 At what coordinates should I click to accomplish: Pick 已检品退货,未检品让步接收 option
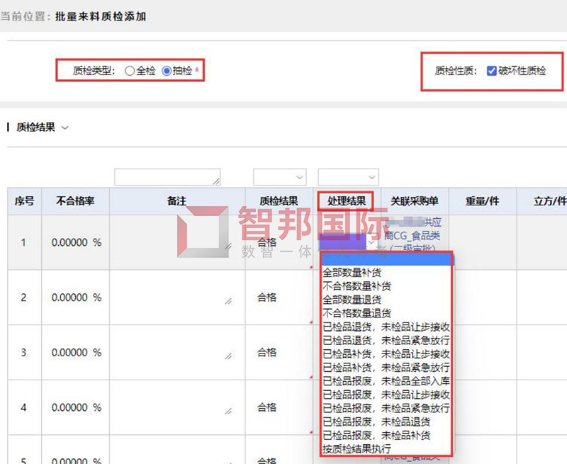[x=386, y=327]
